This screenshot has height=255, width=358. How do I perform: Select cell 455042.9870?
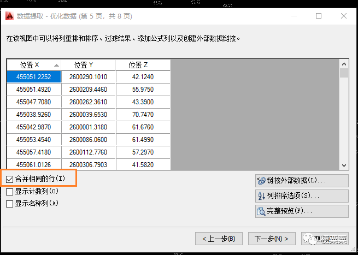pyautogui.click(x=34, y=127)
